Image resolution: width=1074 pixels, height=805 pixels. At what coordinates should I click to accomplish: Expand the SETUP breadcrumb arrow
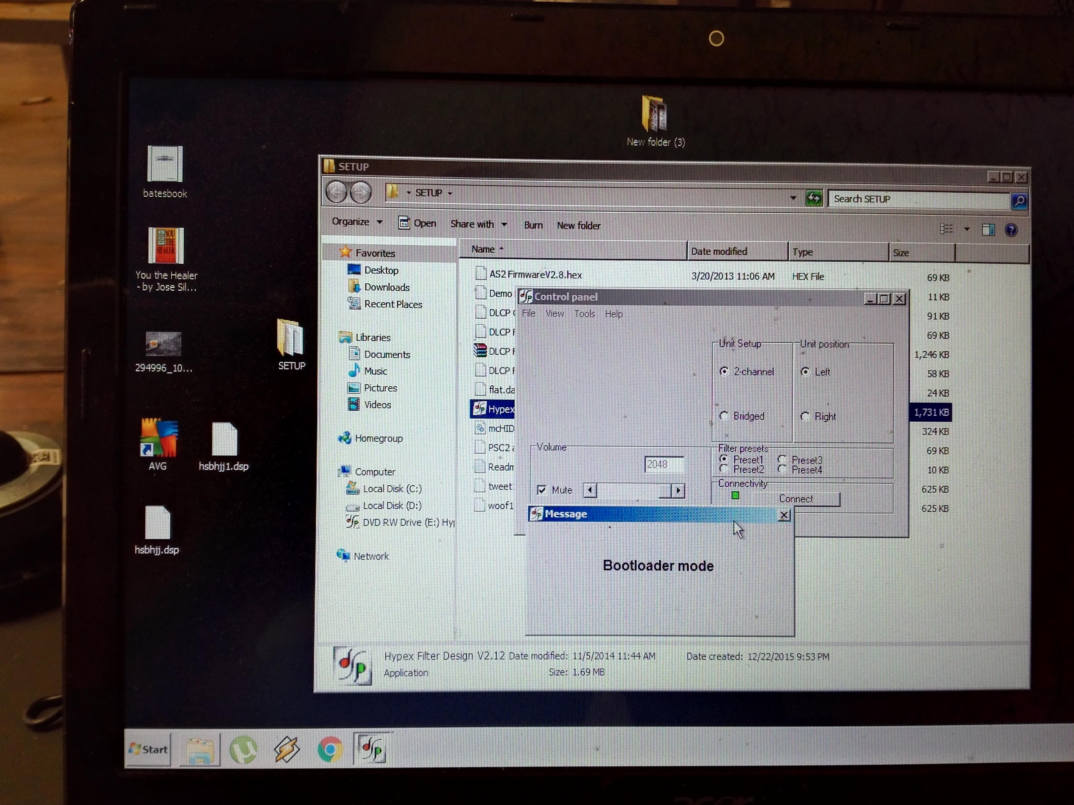coord(450,194)
